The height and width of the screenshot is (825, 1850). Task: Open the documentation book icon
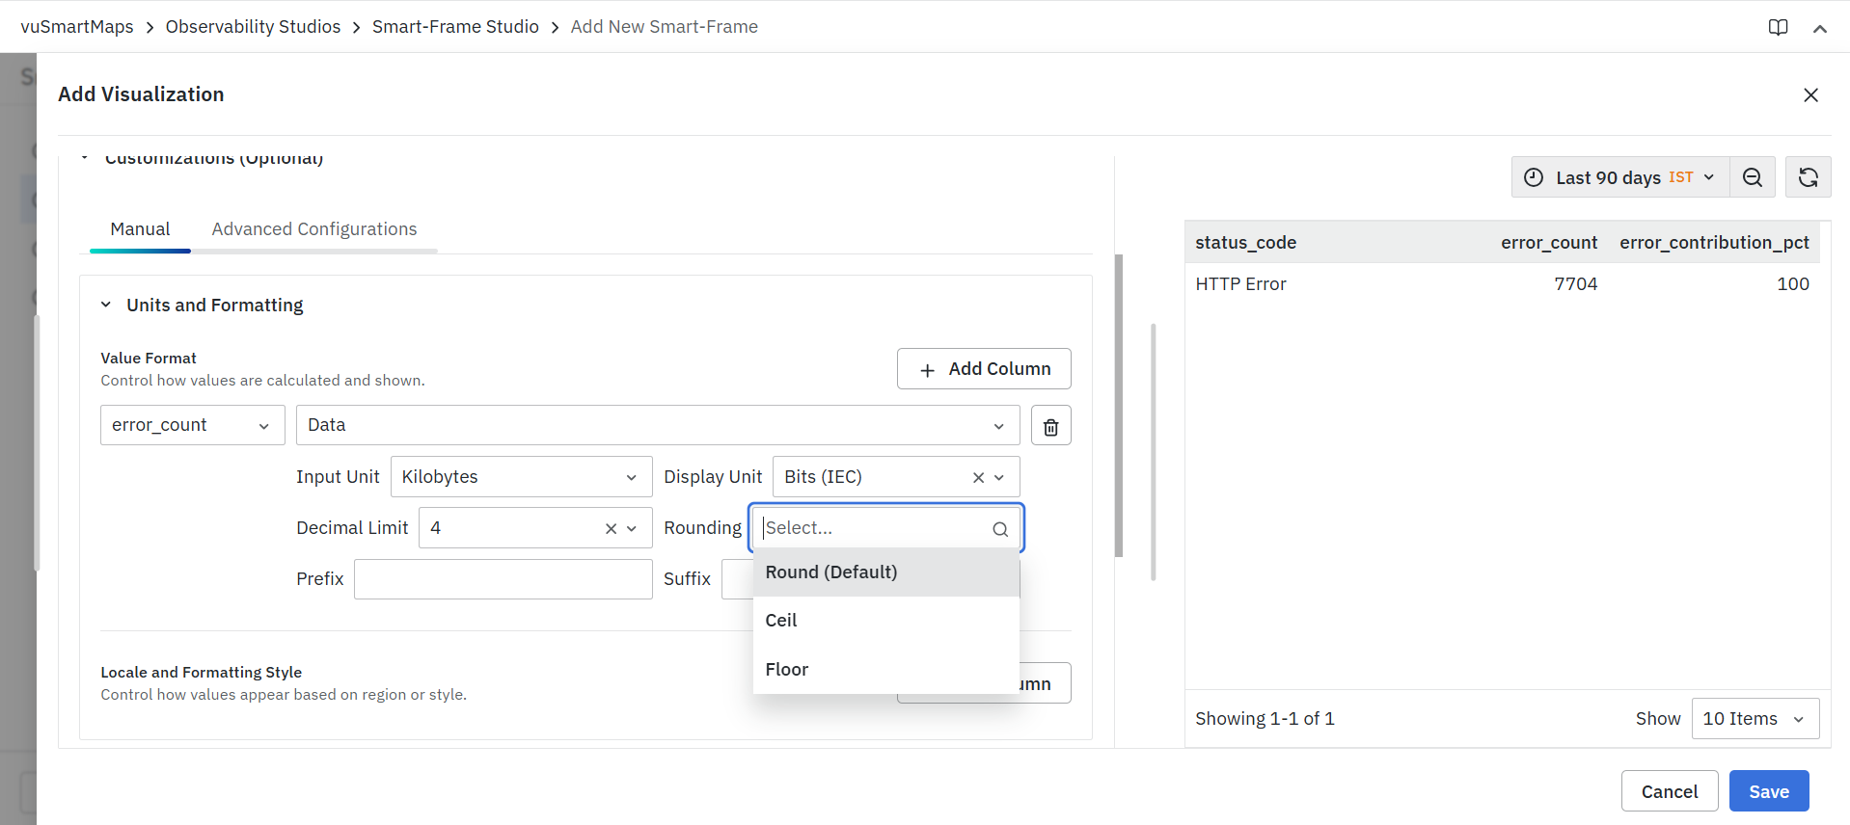tap(1778, 27)
